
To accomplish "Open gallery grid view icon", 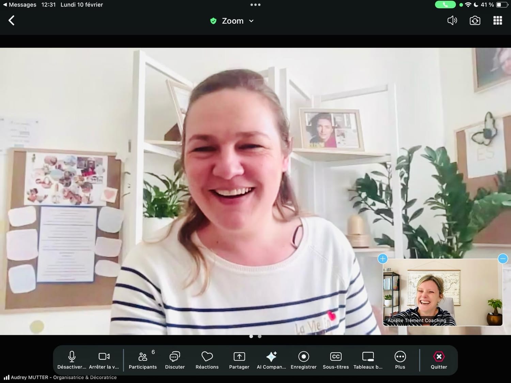I will (x=498, y=20).
